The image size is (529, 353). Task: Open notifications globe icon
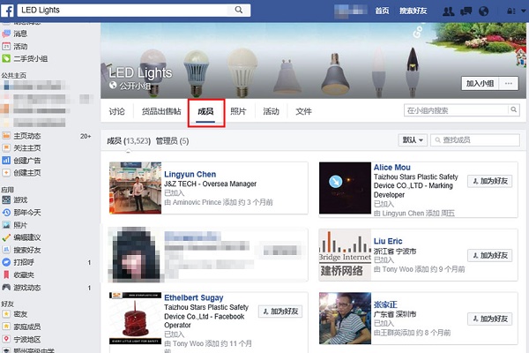(483, 11)
